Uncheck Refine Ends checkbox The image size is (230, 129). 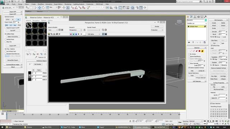click(212, 46)
